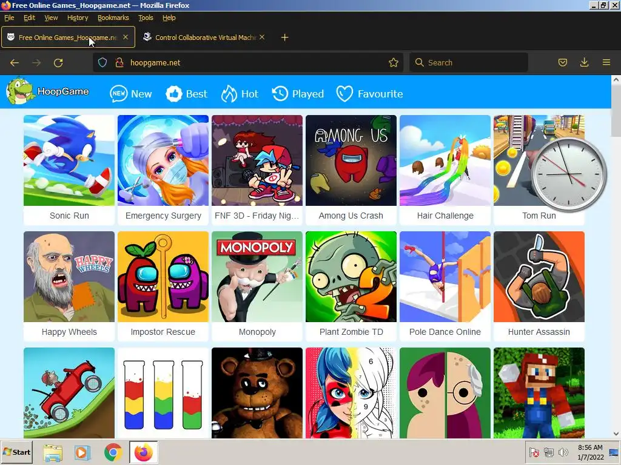Open the Played games link
621x465 pixels.
pos(307,94)
